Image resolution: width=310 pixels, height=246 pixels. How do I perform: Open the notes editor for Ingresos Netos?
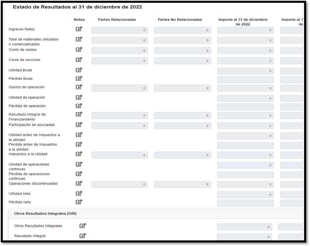79,29
